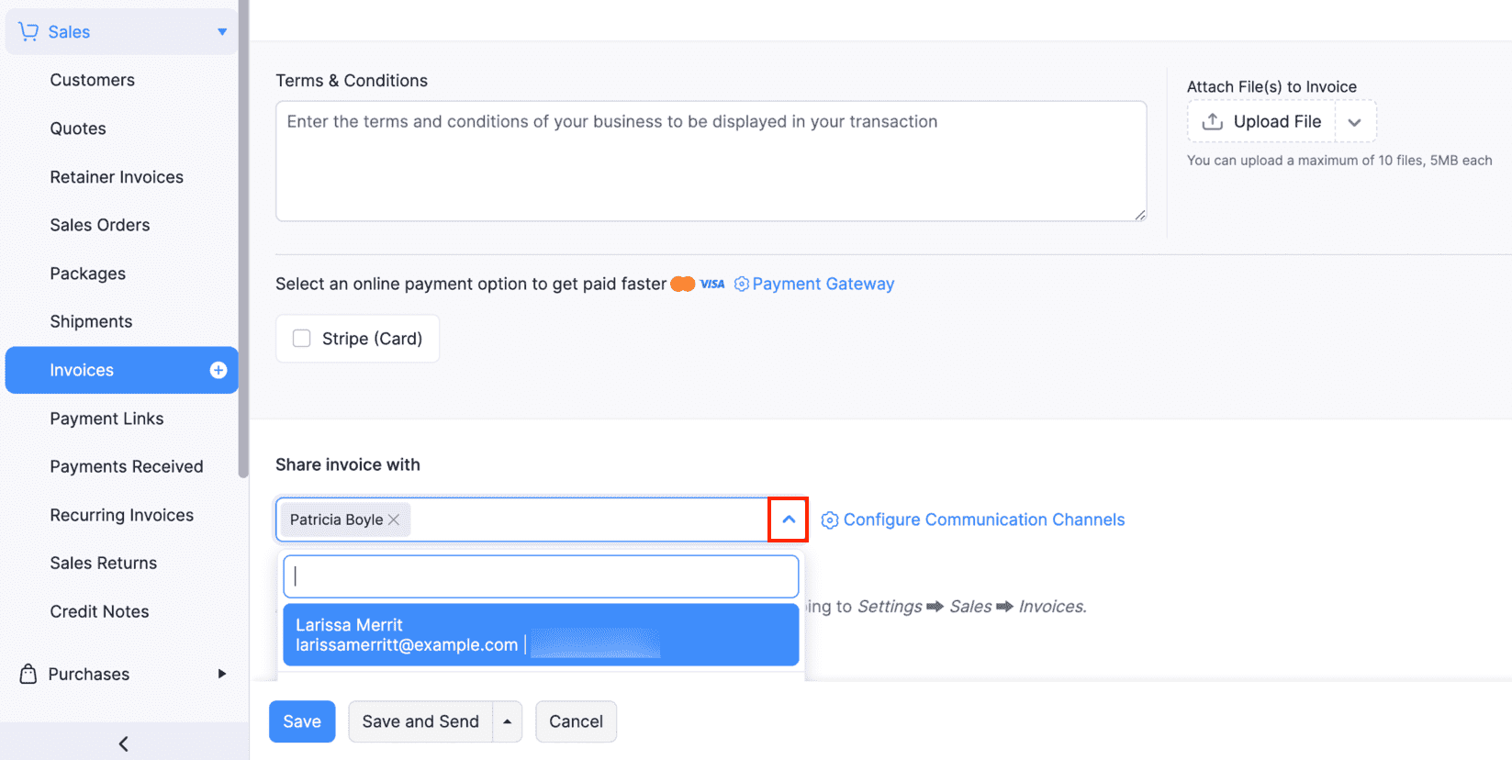The image size is (1512, 760).
Task: Open Recurring Invoices from the sidebar
Action: (121, 515)
